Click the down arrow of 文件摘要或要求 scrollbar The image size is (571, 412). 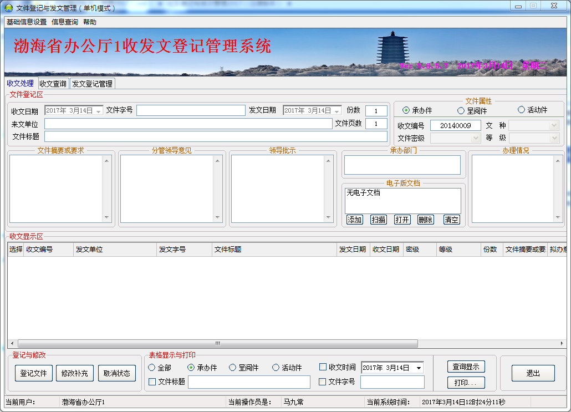click(106, 217)
